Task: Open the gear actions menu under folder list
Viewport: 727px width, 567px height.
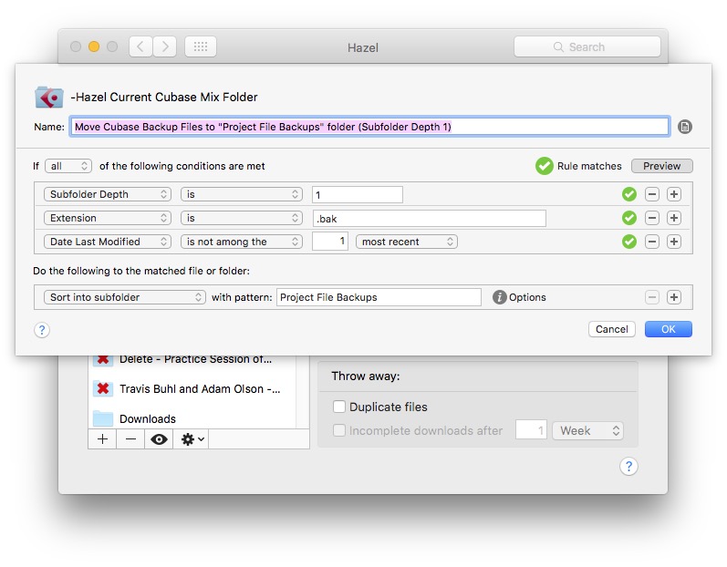Action: [191, 438]
